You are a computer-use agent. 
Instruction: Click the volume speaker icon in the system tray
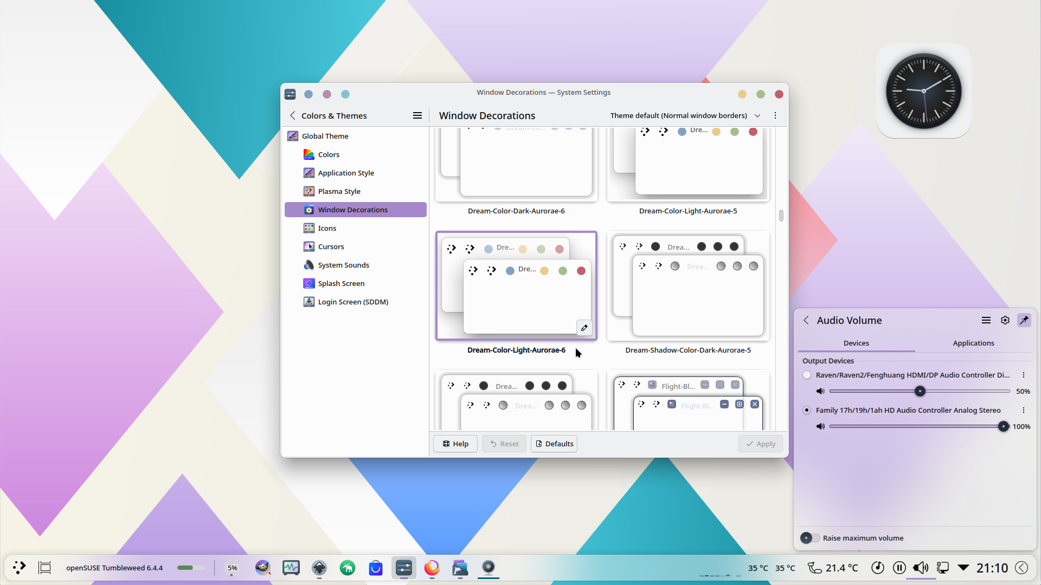point(921,568)
